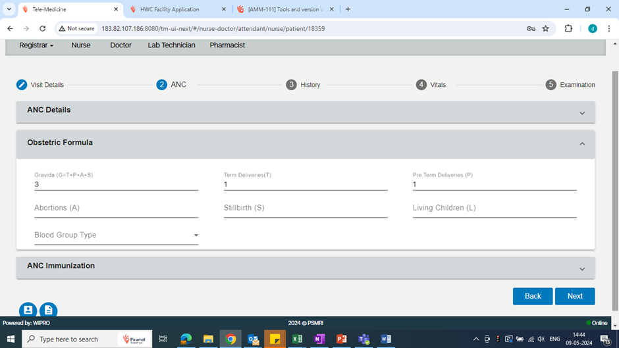Open the Nurse menu item
The width and height of the screenshot is (619, 348).
(81, 45)
